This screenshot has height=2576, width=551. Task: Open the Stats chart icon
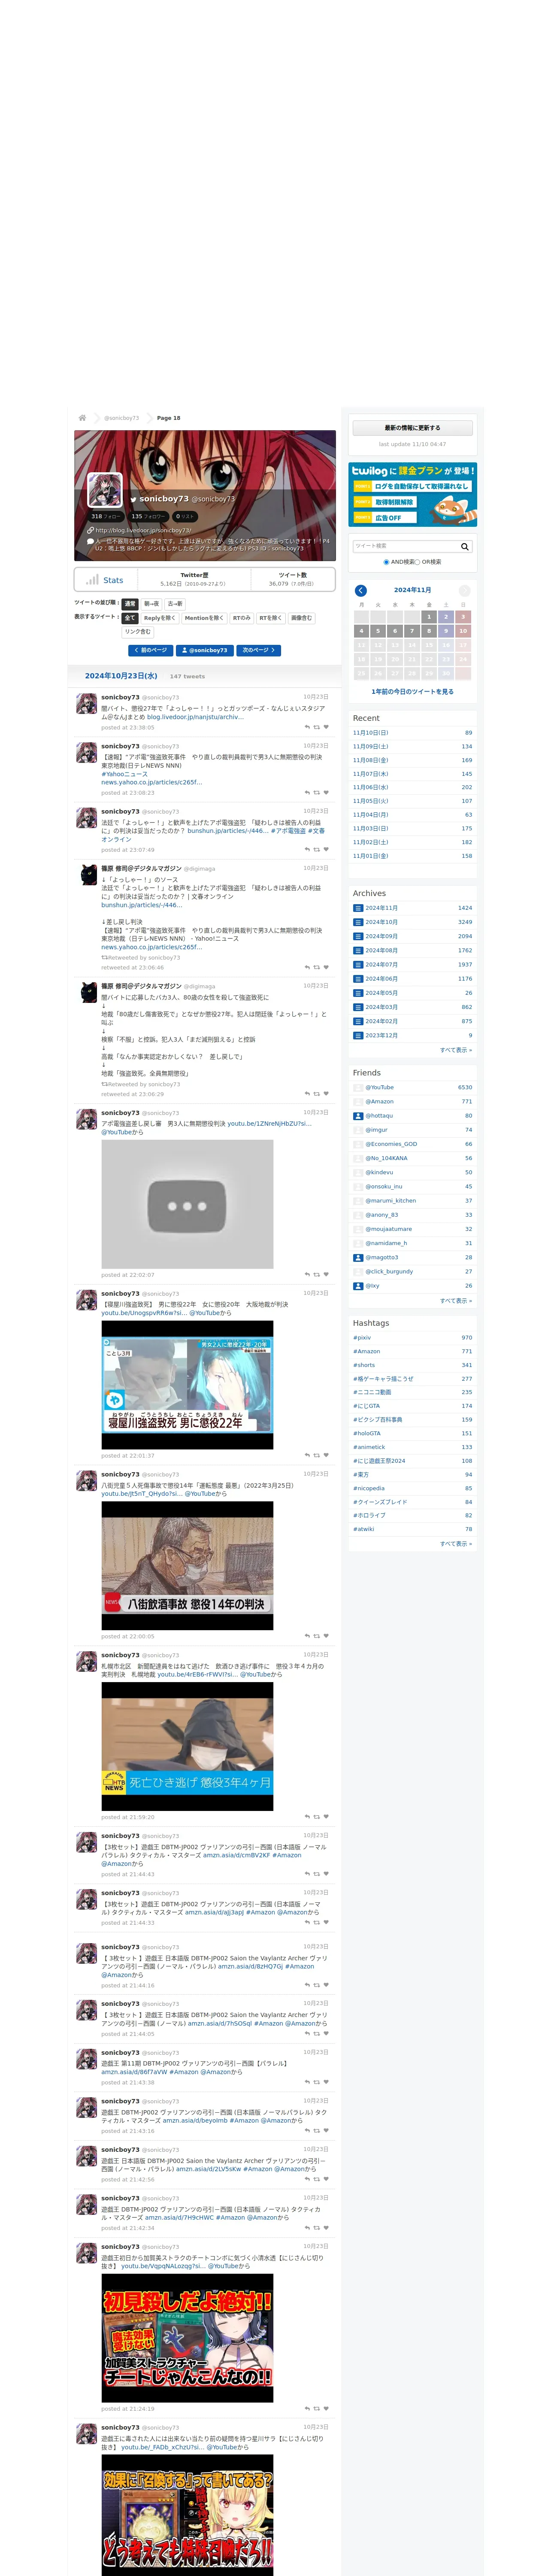click(92, 579)
